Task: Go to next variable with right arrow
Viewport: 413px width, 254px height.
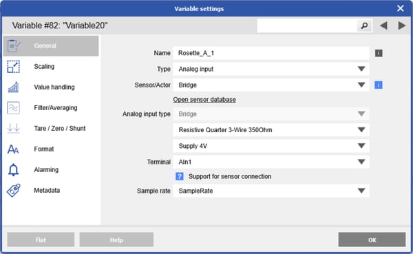Action: click(402, 25)
